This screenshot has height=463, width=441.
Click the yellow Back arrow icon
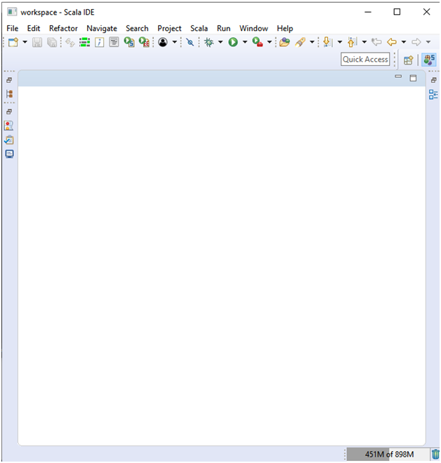pos(392,42)
